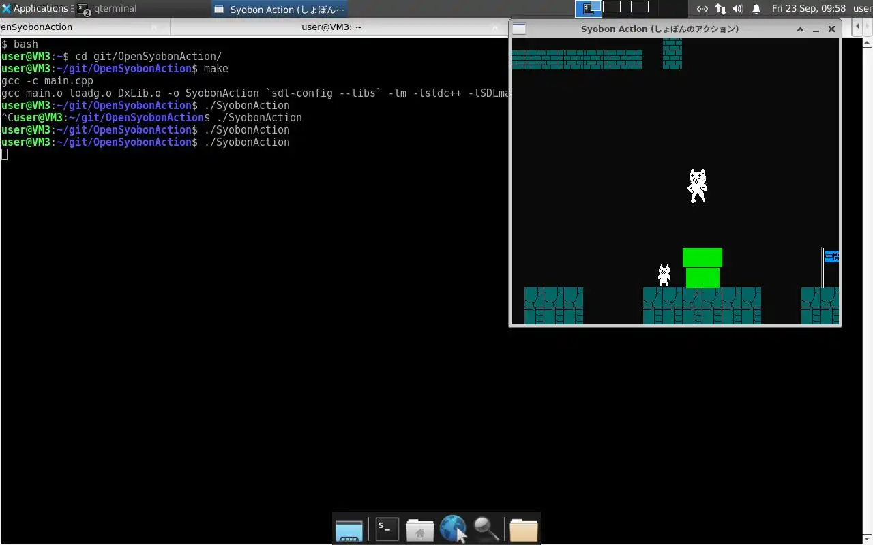Image resolution: width=873 pixels, height=545 pixels.
Task: Switch to the second workspace in pager
Action: click(612, 7)
